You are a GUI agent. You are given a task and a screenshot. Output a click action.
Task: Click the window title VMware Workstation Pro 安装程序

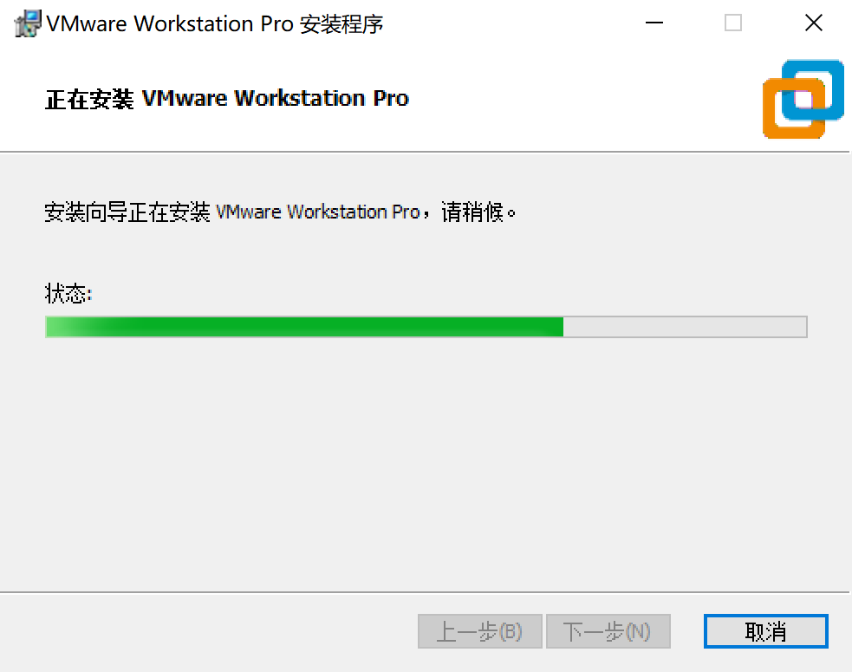pyautogui.click(x=215, y=24)
